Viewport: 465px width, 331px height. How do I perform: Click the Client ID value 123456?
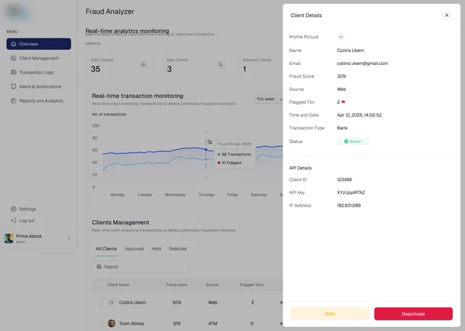[344, 179]
